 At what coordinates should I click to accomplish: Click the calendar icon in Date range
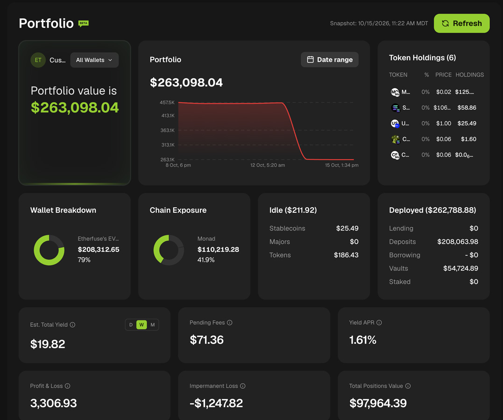tap(310, 60)
